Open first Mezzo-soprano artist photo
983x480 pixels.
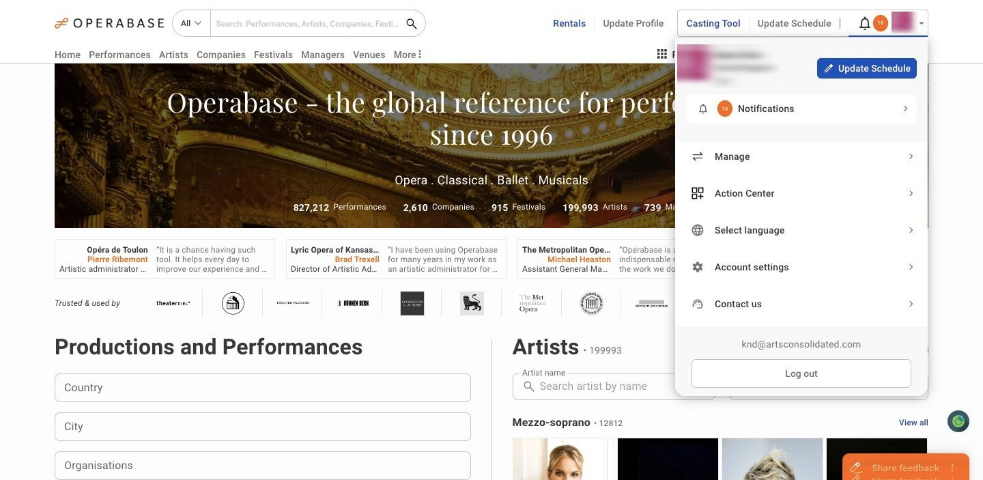[562, 459]
